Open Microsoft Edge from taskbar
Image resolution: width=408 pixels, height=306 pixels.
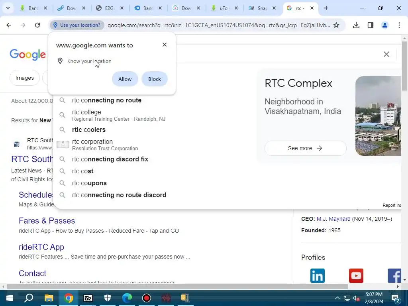[127, 298]
